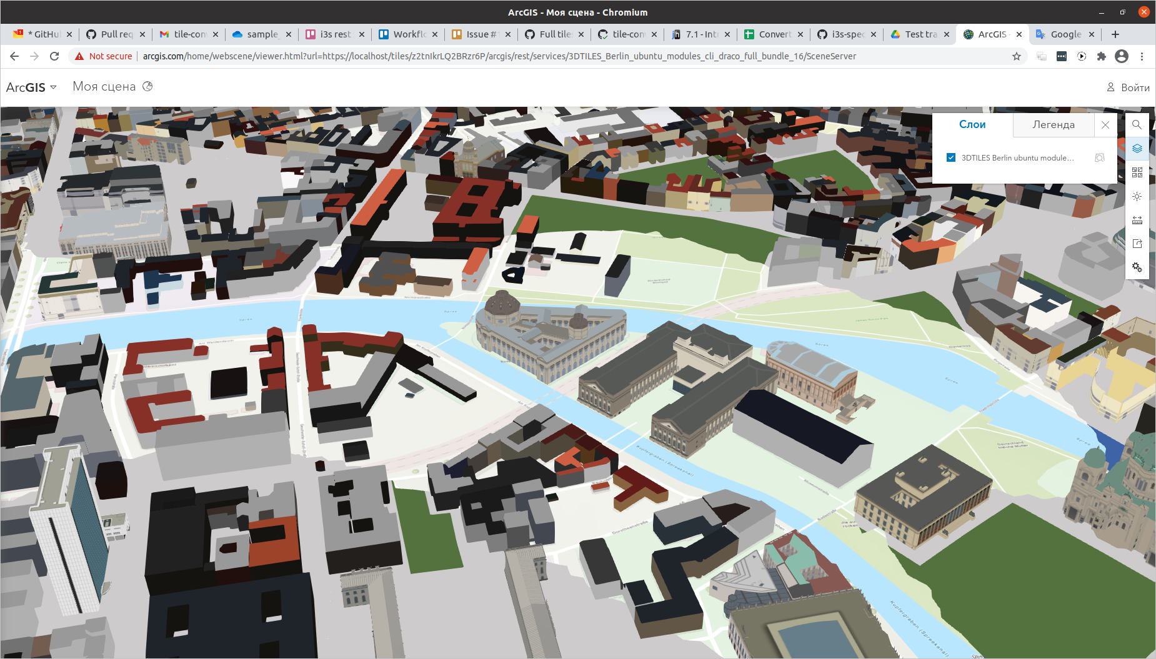Click the Daylight settings sun icon
Viewport: 1156px width, 659px height.
1137,196
